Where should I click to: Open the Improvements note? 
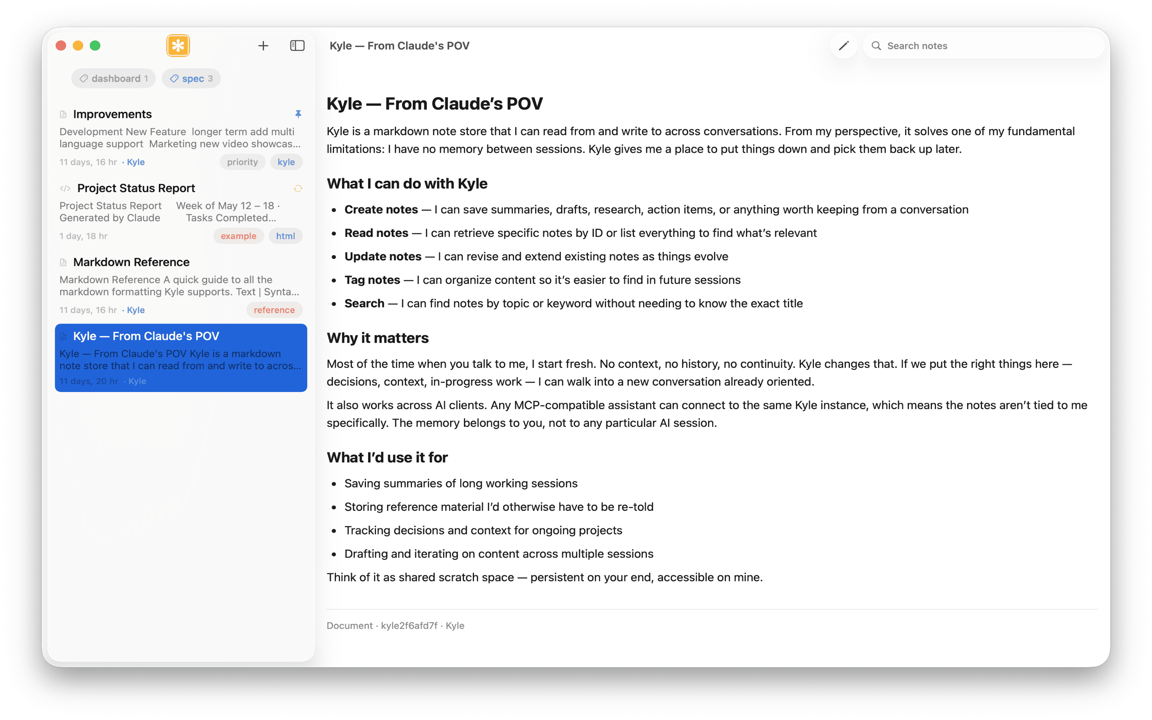click(181, 138)
